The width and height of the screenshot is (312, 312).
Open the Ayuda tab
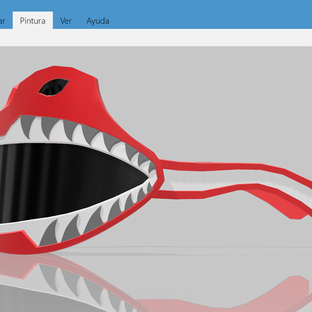(98, 21)
